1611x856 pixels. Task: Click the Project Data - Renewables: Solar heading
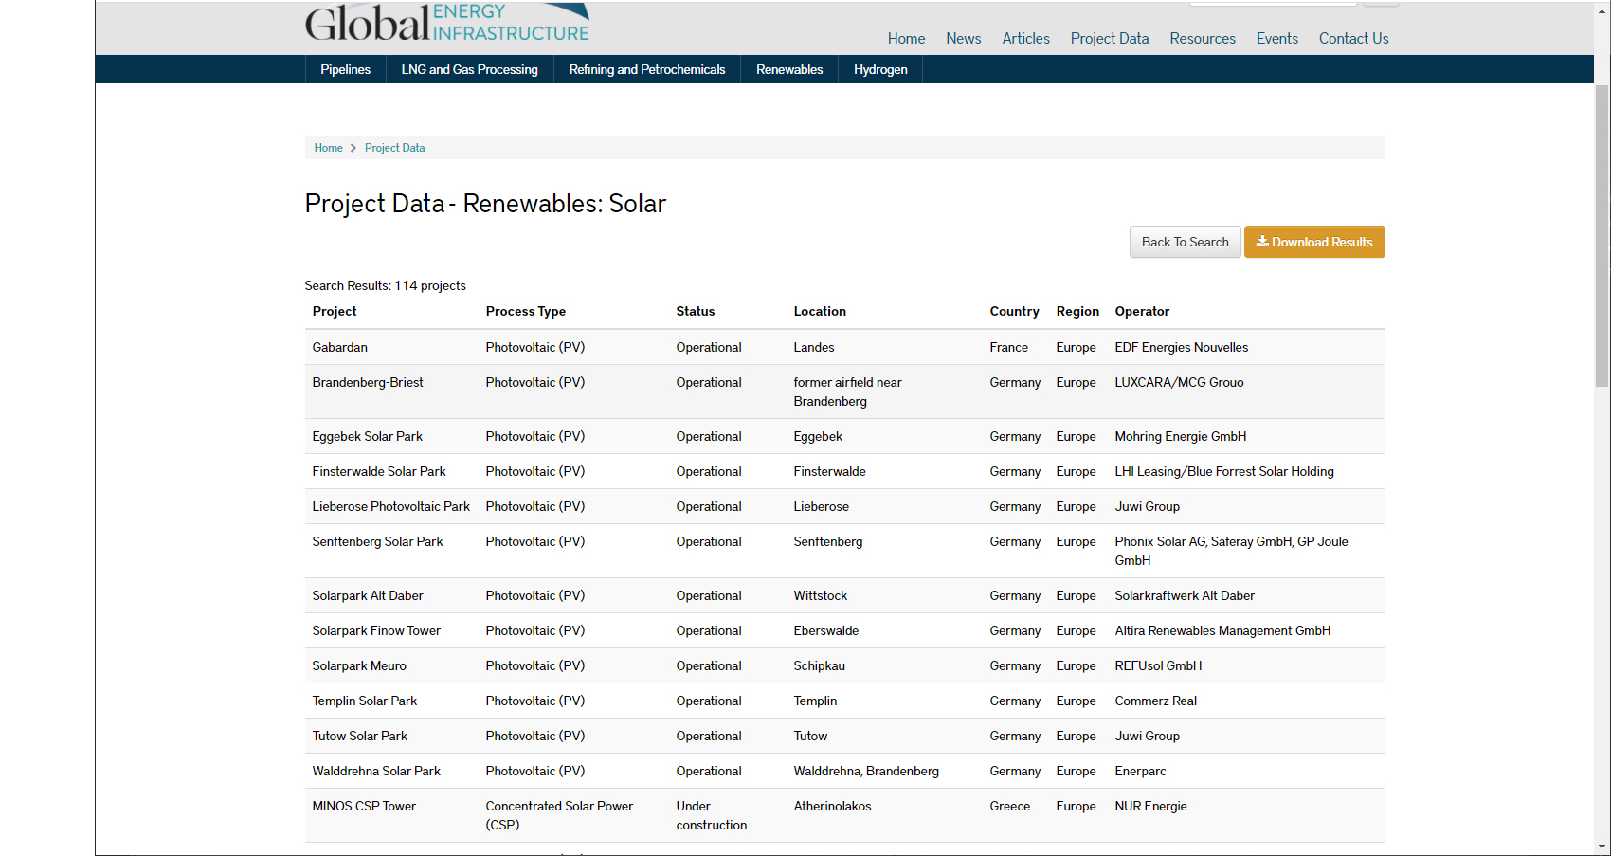pos(485,204)
